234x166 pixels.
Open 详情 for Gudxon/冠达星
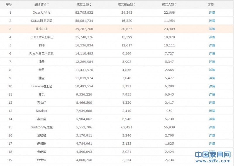coord(212,127)
